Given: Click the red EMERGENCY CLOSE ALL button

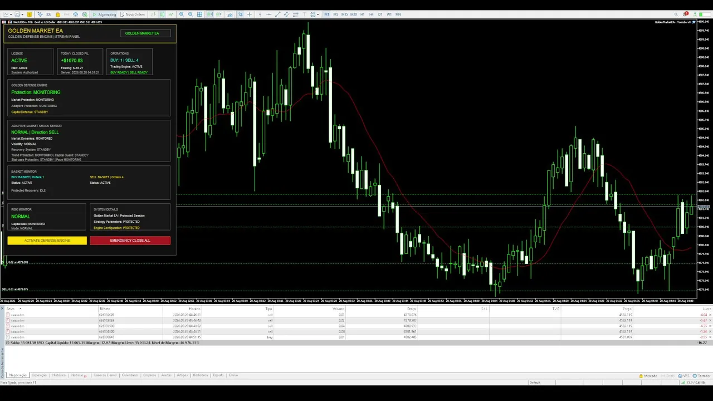Looking at the screenshot, I should 130,241.
